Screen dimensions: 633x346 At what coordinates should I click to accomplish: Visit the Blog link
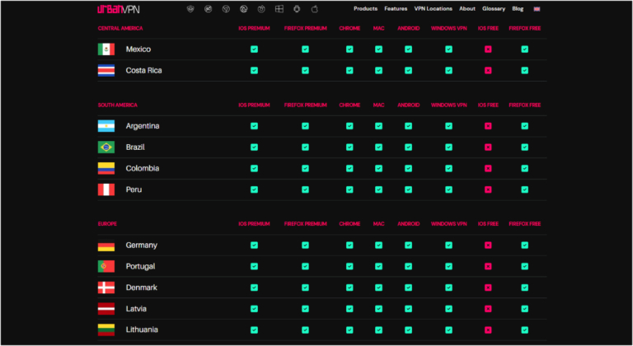[518, 9]
